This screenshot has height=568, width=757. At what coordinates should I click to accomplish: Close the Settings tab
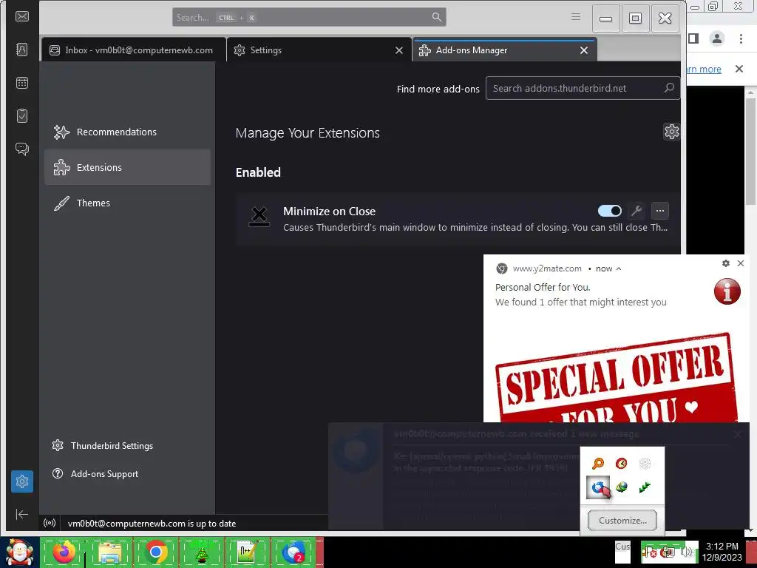pos(398,50)
